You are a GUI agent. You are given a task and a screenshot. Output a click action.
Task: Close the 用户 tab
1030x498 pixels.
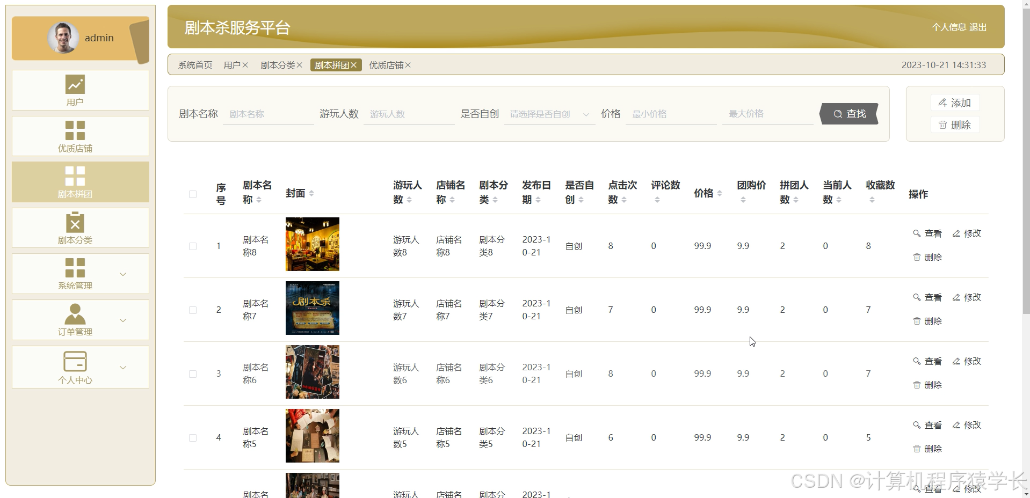point(245,65)
